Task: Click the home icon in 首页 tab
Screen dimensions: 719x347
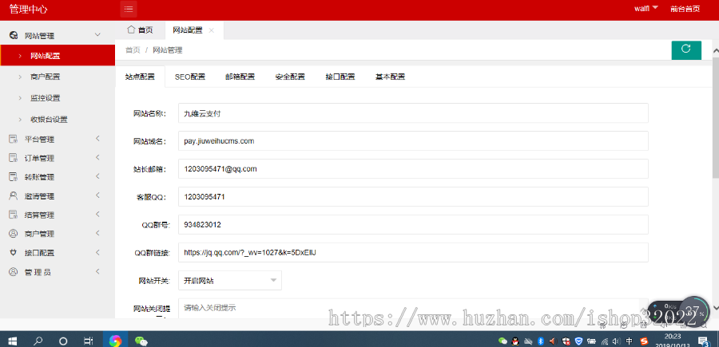Action: click(x=131, y=30)
